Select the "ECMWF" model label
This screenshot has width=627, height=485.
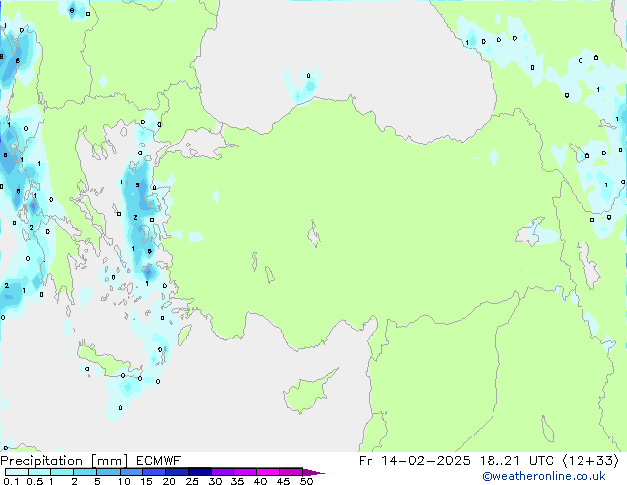click(159, 461)
